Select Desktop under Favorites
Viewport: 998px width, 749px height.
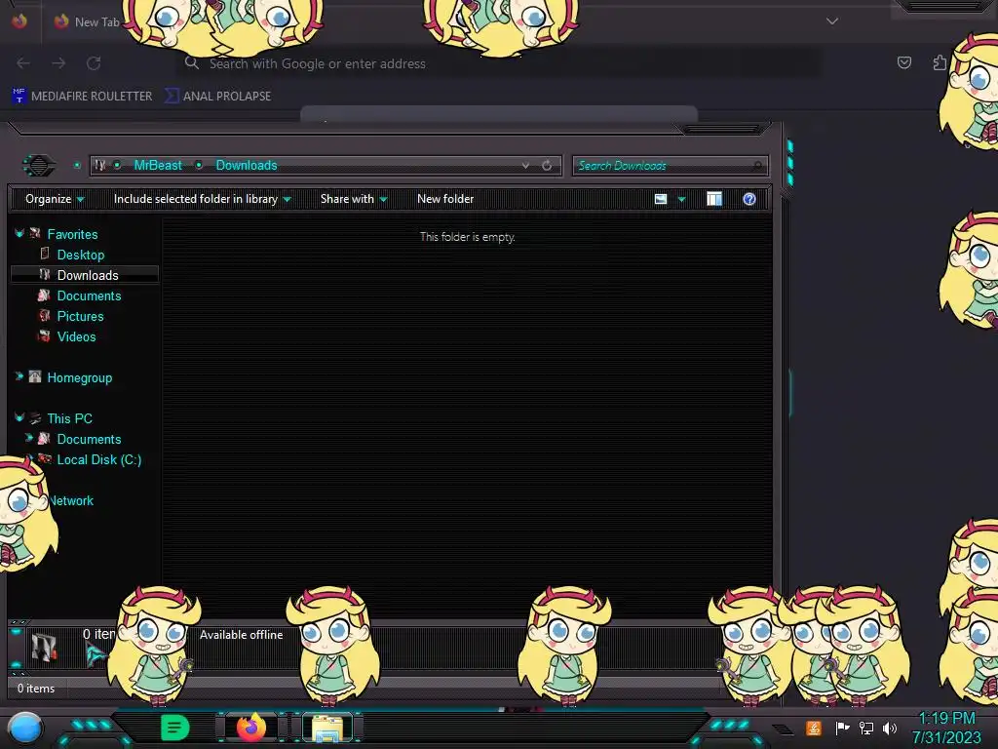tap(81, 255)
